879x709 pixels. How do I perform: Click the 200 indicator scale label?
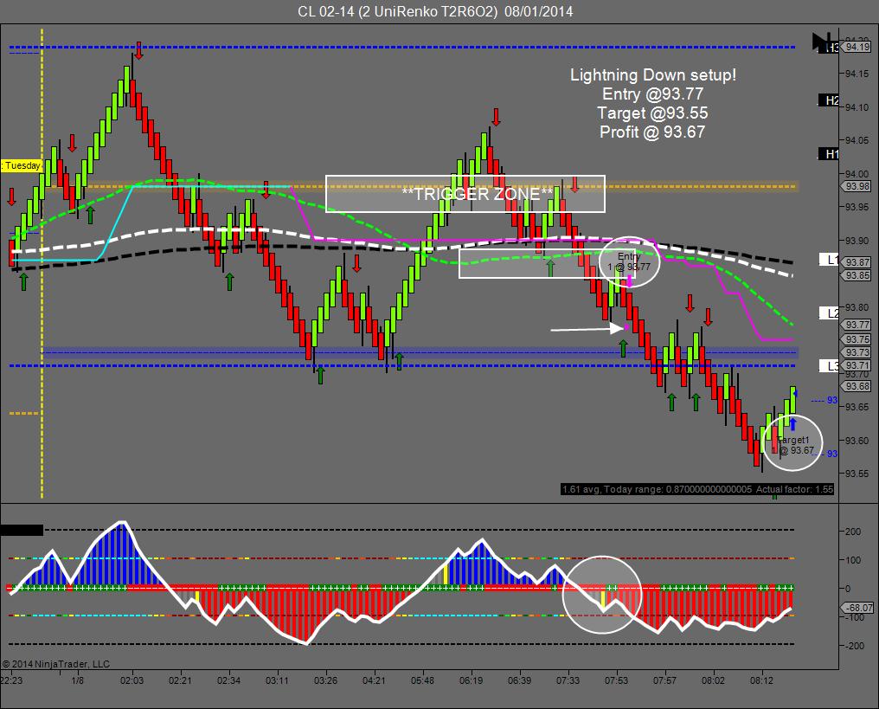(853, 532)
